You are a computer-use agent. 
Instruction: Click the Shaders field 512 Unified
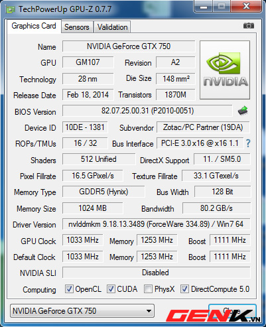click(x=99, y=159)
